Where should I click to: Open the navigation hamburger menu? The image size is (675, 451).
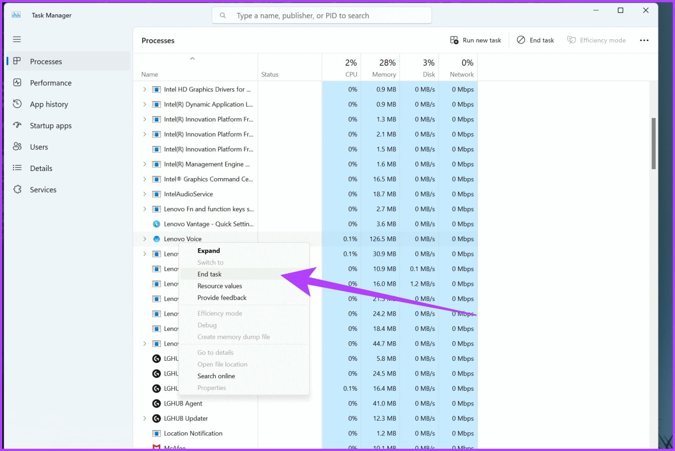click(17, 39)
